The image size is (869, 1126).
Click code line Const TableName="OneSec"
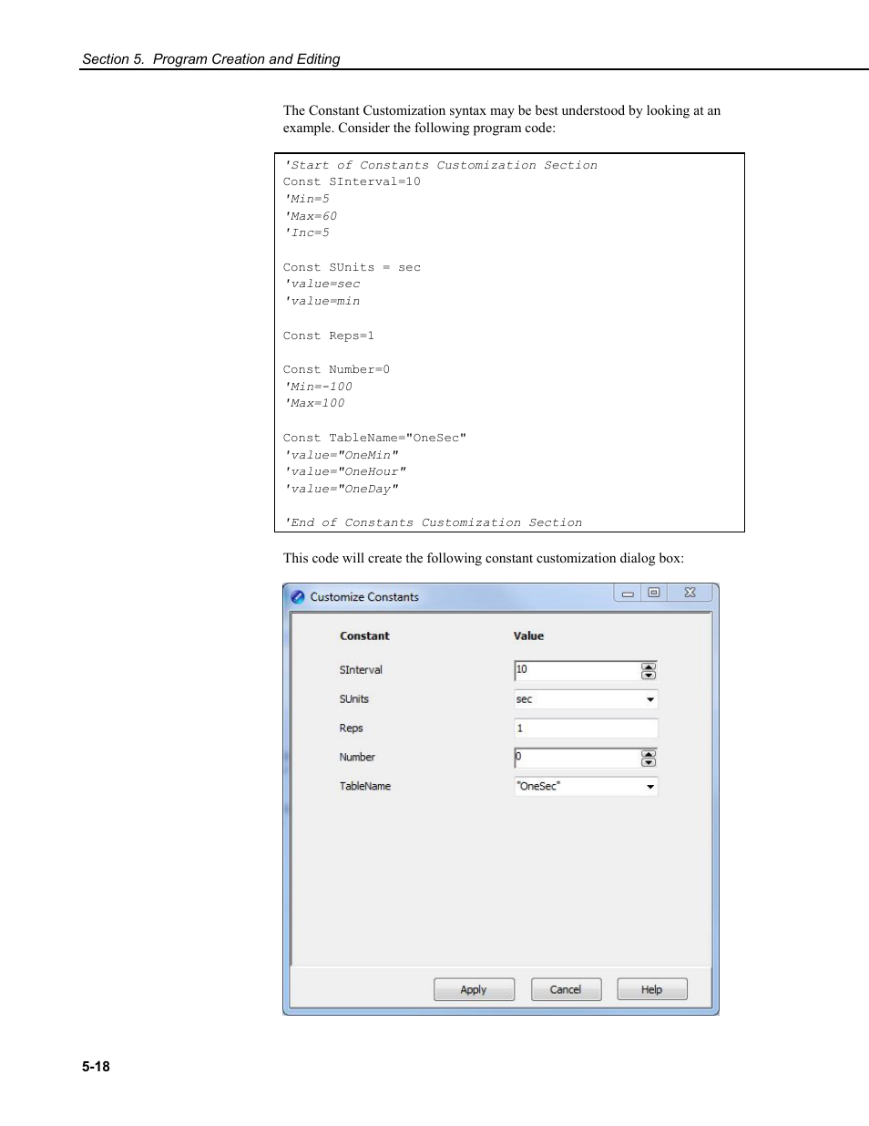[x=374, y=439]
